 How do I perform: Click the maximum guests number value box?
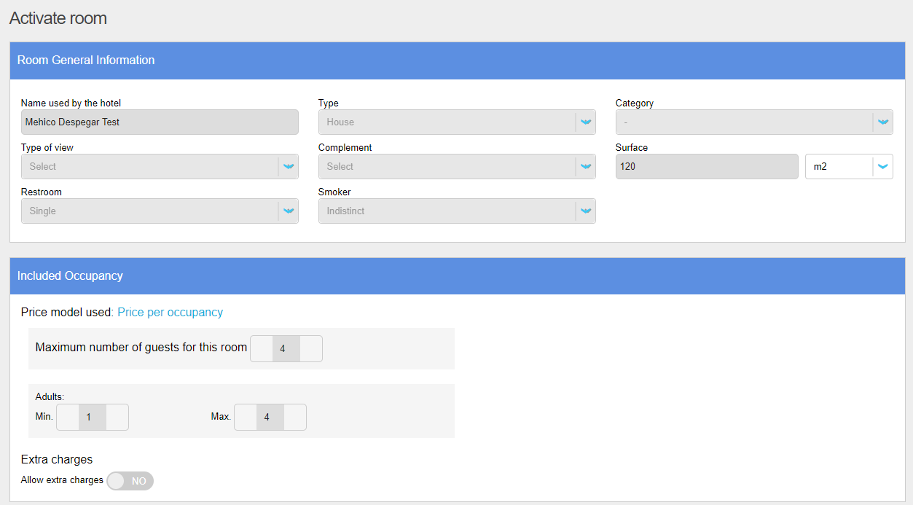pyautogui.click(x=283, y=349)
